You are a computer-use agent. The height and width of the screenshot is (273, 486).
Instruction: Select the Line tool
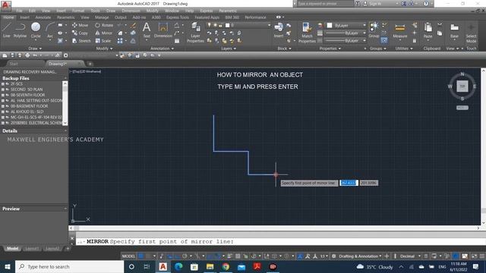(x=7, y=30)
